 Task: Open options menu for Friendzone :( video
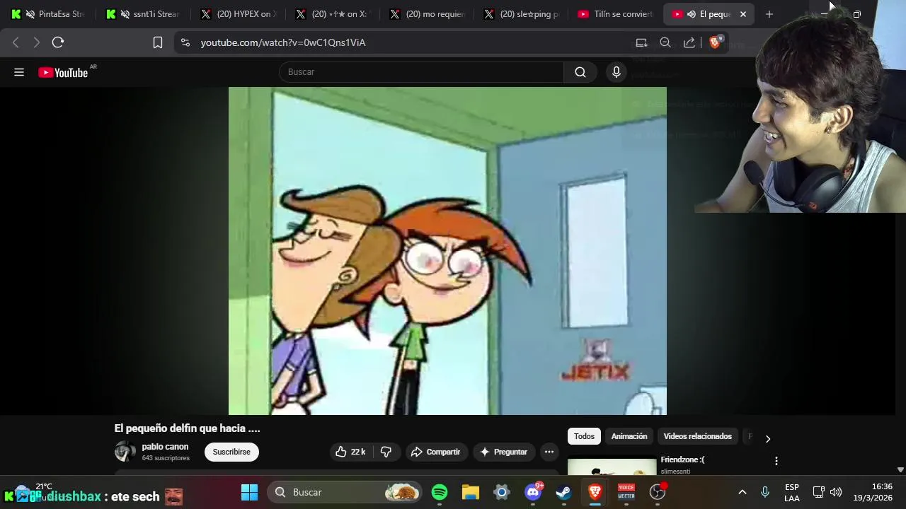point(776,461)
